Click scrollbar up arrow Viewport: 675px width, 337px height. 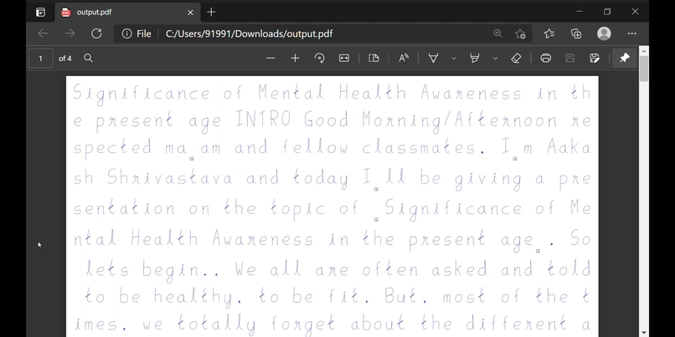(x=643, y=51)
